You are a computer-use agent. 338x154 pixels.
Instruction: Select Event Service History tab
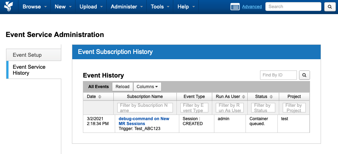[34, 70]
